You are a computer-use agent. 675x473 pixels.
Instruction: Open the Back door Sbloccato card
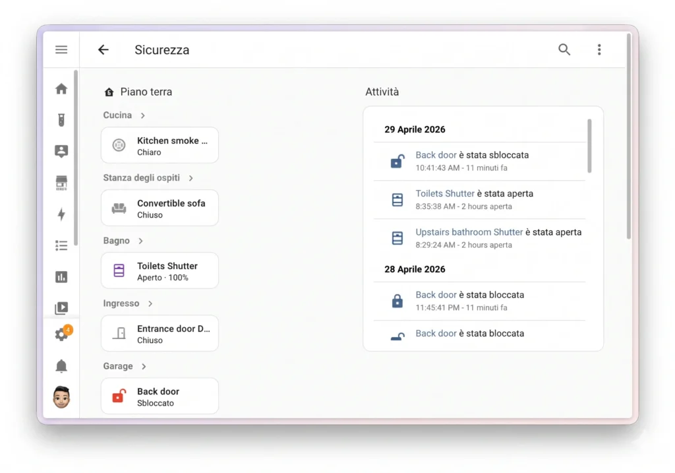click(x=160, y=396)
